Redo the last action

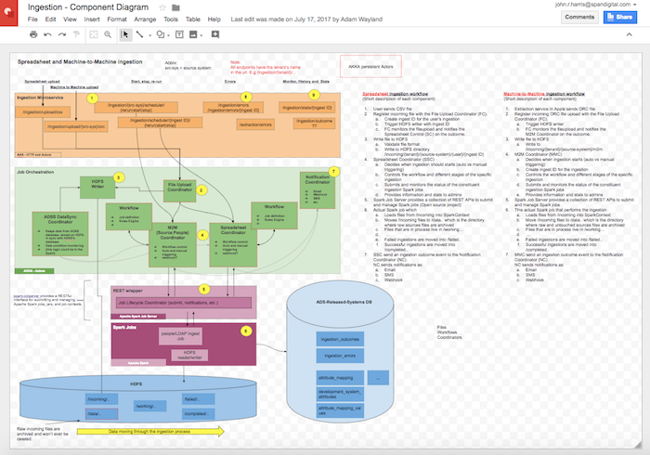[x=62, y=34]
